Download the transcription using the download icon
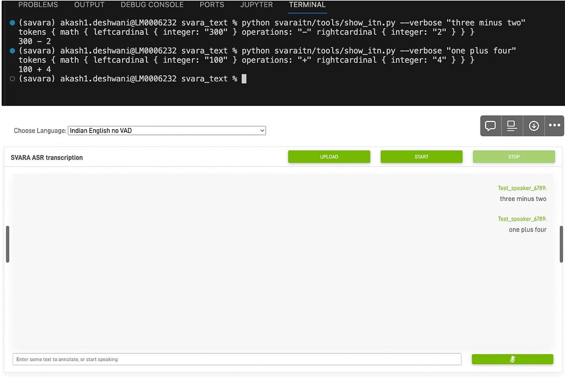565x377 pixels. coord(533,125)
